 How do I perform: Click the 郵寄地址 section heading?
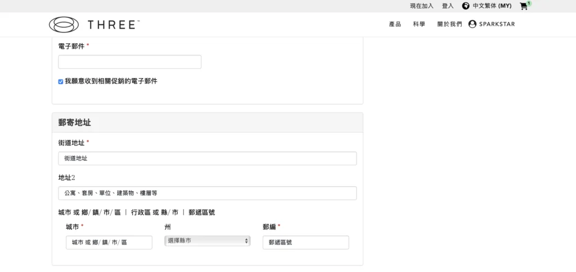(x=75, y=123)
